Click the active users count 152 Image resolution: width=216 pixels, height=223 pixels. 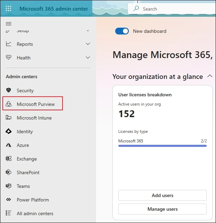point(126,114)
